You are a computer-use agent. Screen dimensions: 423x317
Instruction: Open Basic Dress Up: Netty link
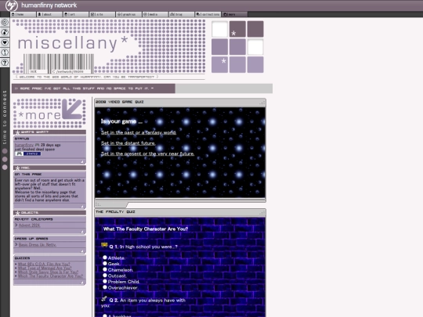[38, 245]
